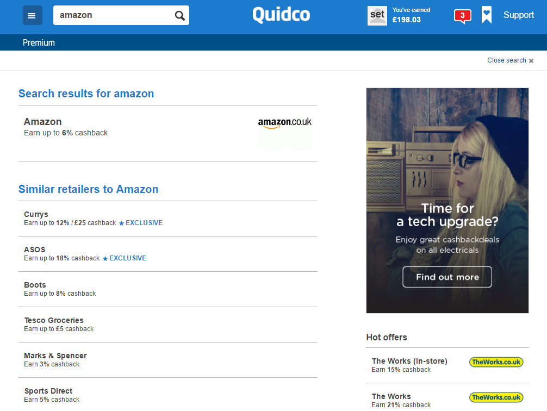547x411 pixels.
Task: Open the Support link
Action: [x=518, y=15]
